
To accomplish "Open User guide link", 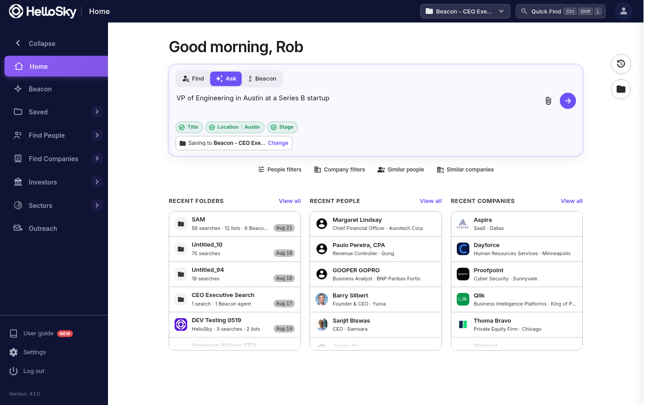I will [x=41, y=333].
